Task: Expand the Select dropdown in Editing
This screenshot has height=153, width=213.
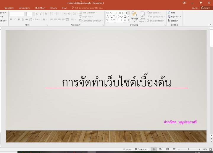Action: [x=174, y=21]
